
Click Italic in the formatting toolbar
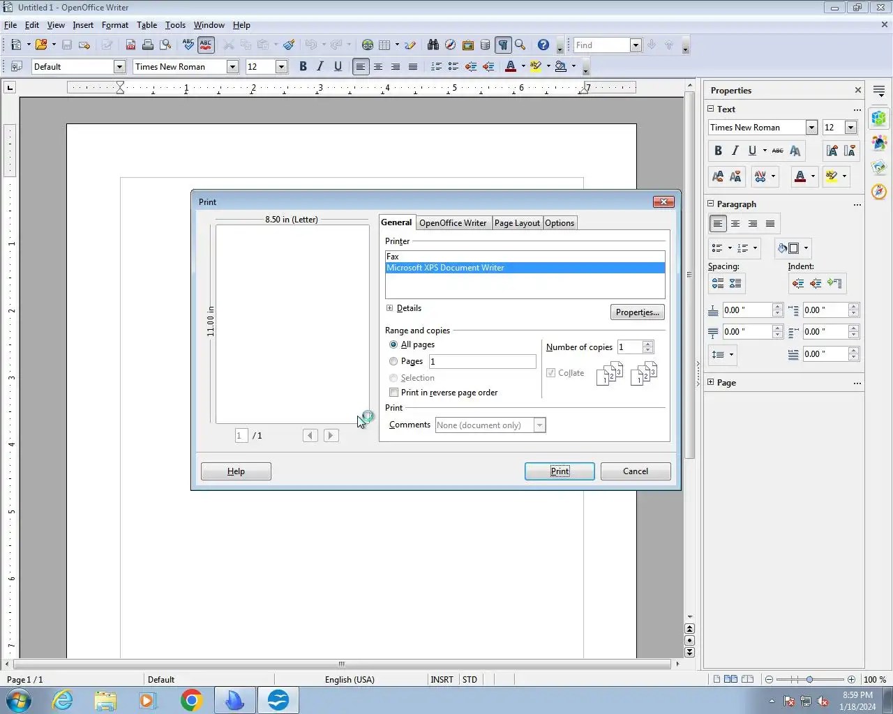[x=320, y=66]
